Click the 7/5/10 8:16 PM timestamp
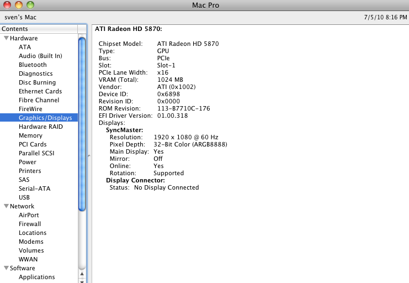This screenshot has height=283, width=409. [x=385, y=17]
